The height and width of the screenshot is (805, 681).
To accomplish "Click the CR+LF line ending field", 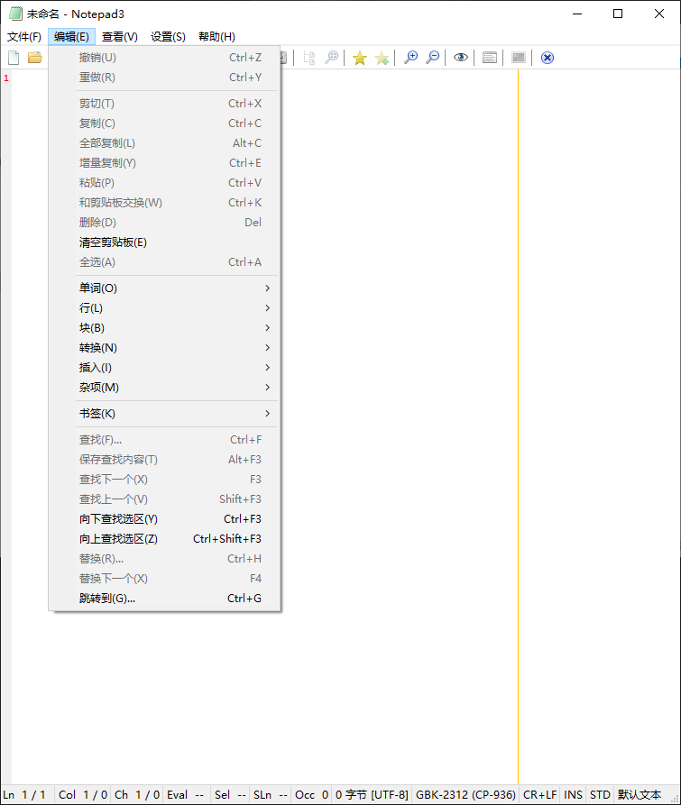I will tap(539, 795).
